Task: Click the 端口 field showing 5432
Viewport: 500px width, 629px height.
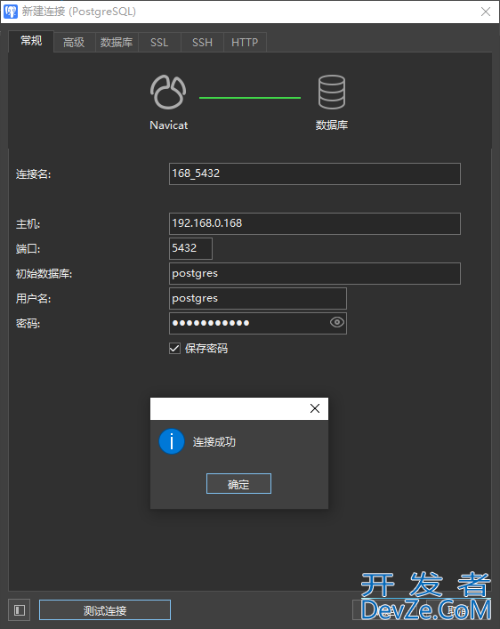Action: [190, 248]
